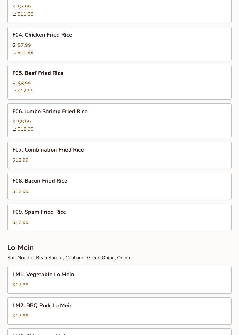This screenshot has width=239, height=335.
Task: Click the small $8.99 price for Beef Fried Rice
Action: pyautogui.click(x=24, y=84)
